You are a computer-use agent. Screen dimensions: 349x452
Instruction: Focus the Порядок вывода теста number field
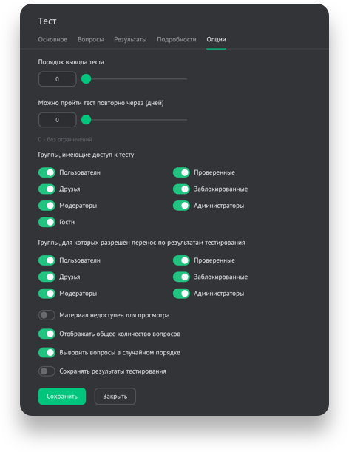click(58, 79)
